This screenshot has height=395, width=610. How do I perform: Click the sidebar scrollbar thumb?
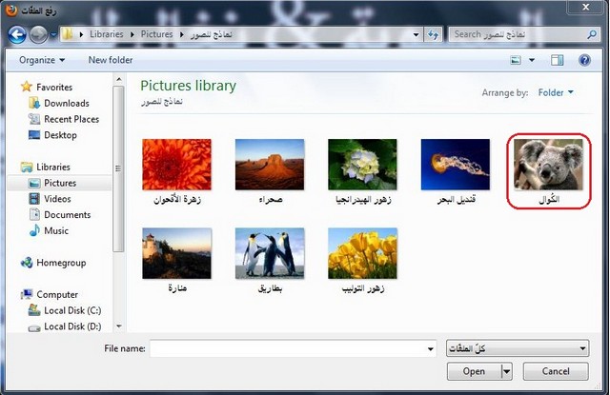tap(118, 168)
